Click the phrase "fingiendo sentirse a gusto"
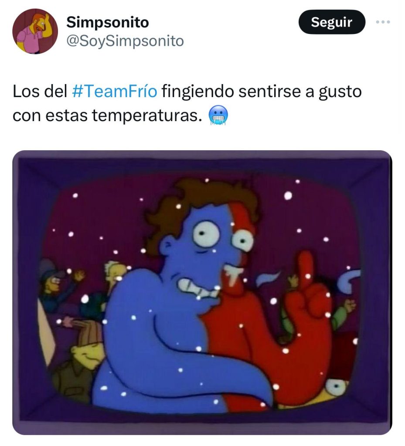Screen dimensions: 405x446 coord(262,91)
